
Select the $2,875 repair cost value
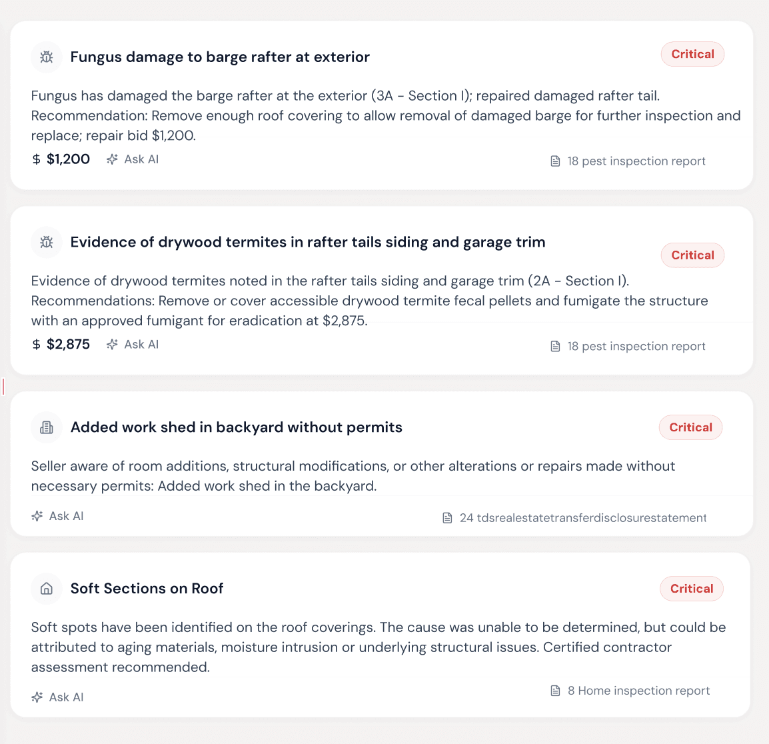69,344
